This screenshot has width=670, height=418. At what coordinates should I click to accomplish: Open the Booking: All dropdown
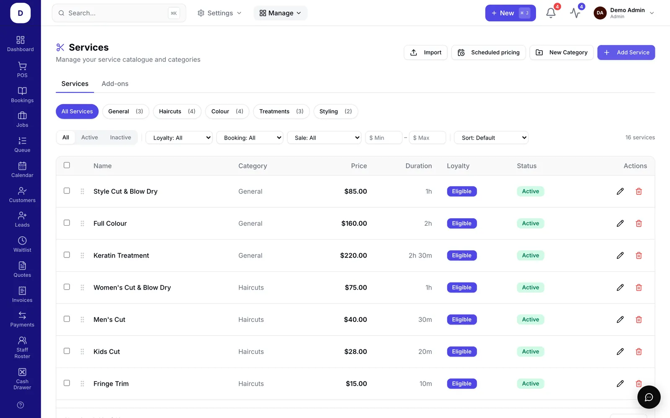250,138
